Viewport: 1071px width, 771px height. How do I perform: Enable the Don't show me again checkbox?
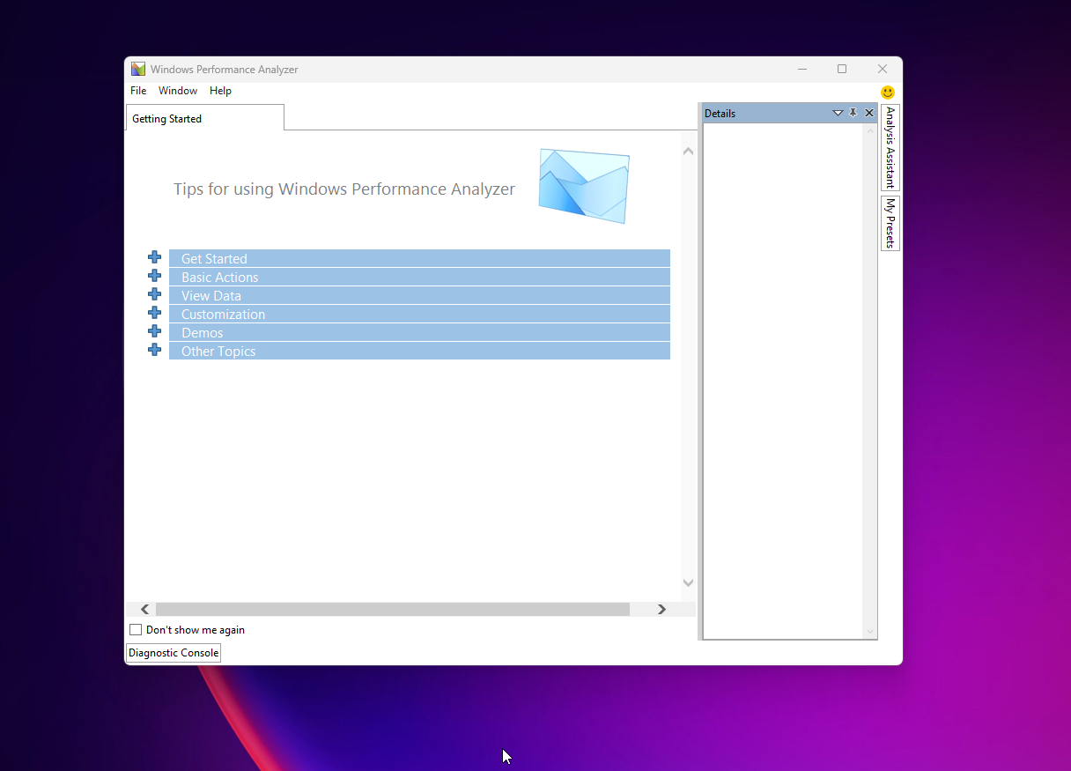[136, 630]
